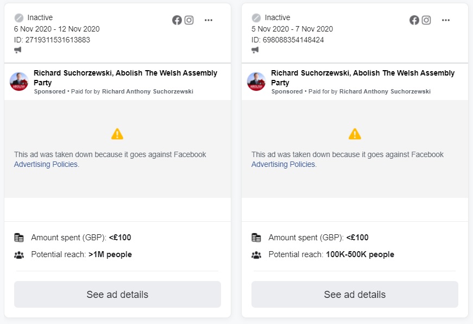This screenshot has height=324, width=473.
Task: Click the advertiser profile picture on the left card
Action: click(19, 82)
